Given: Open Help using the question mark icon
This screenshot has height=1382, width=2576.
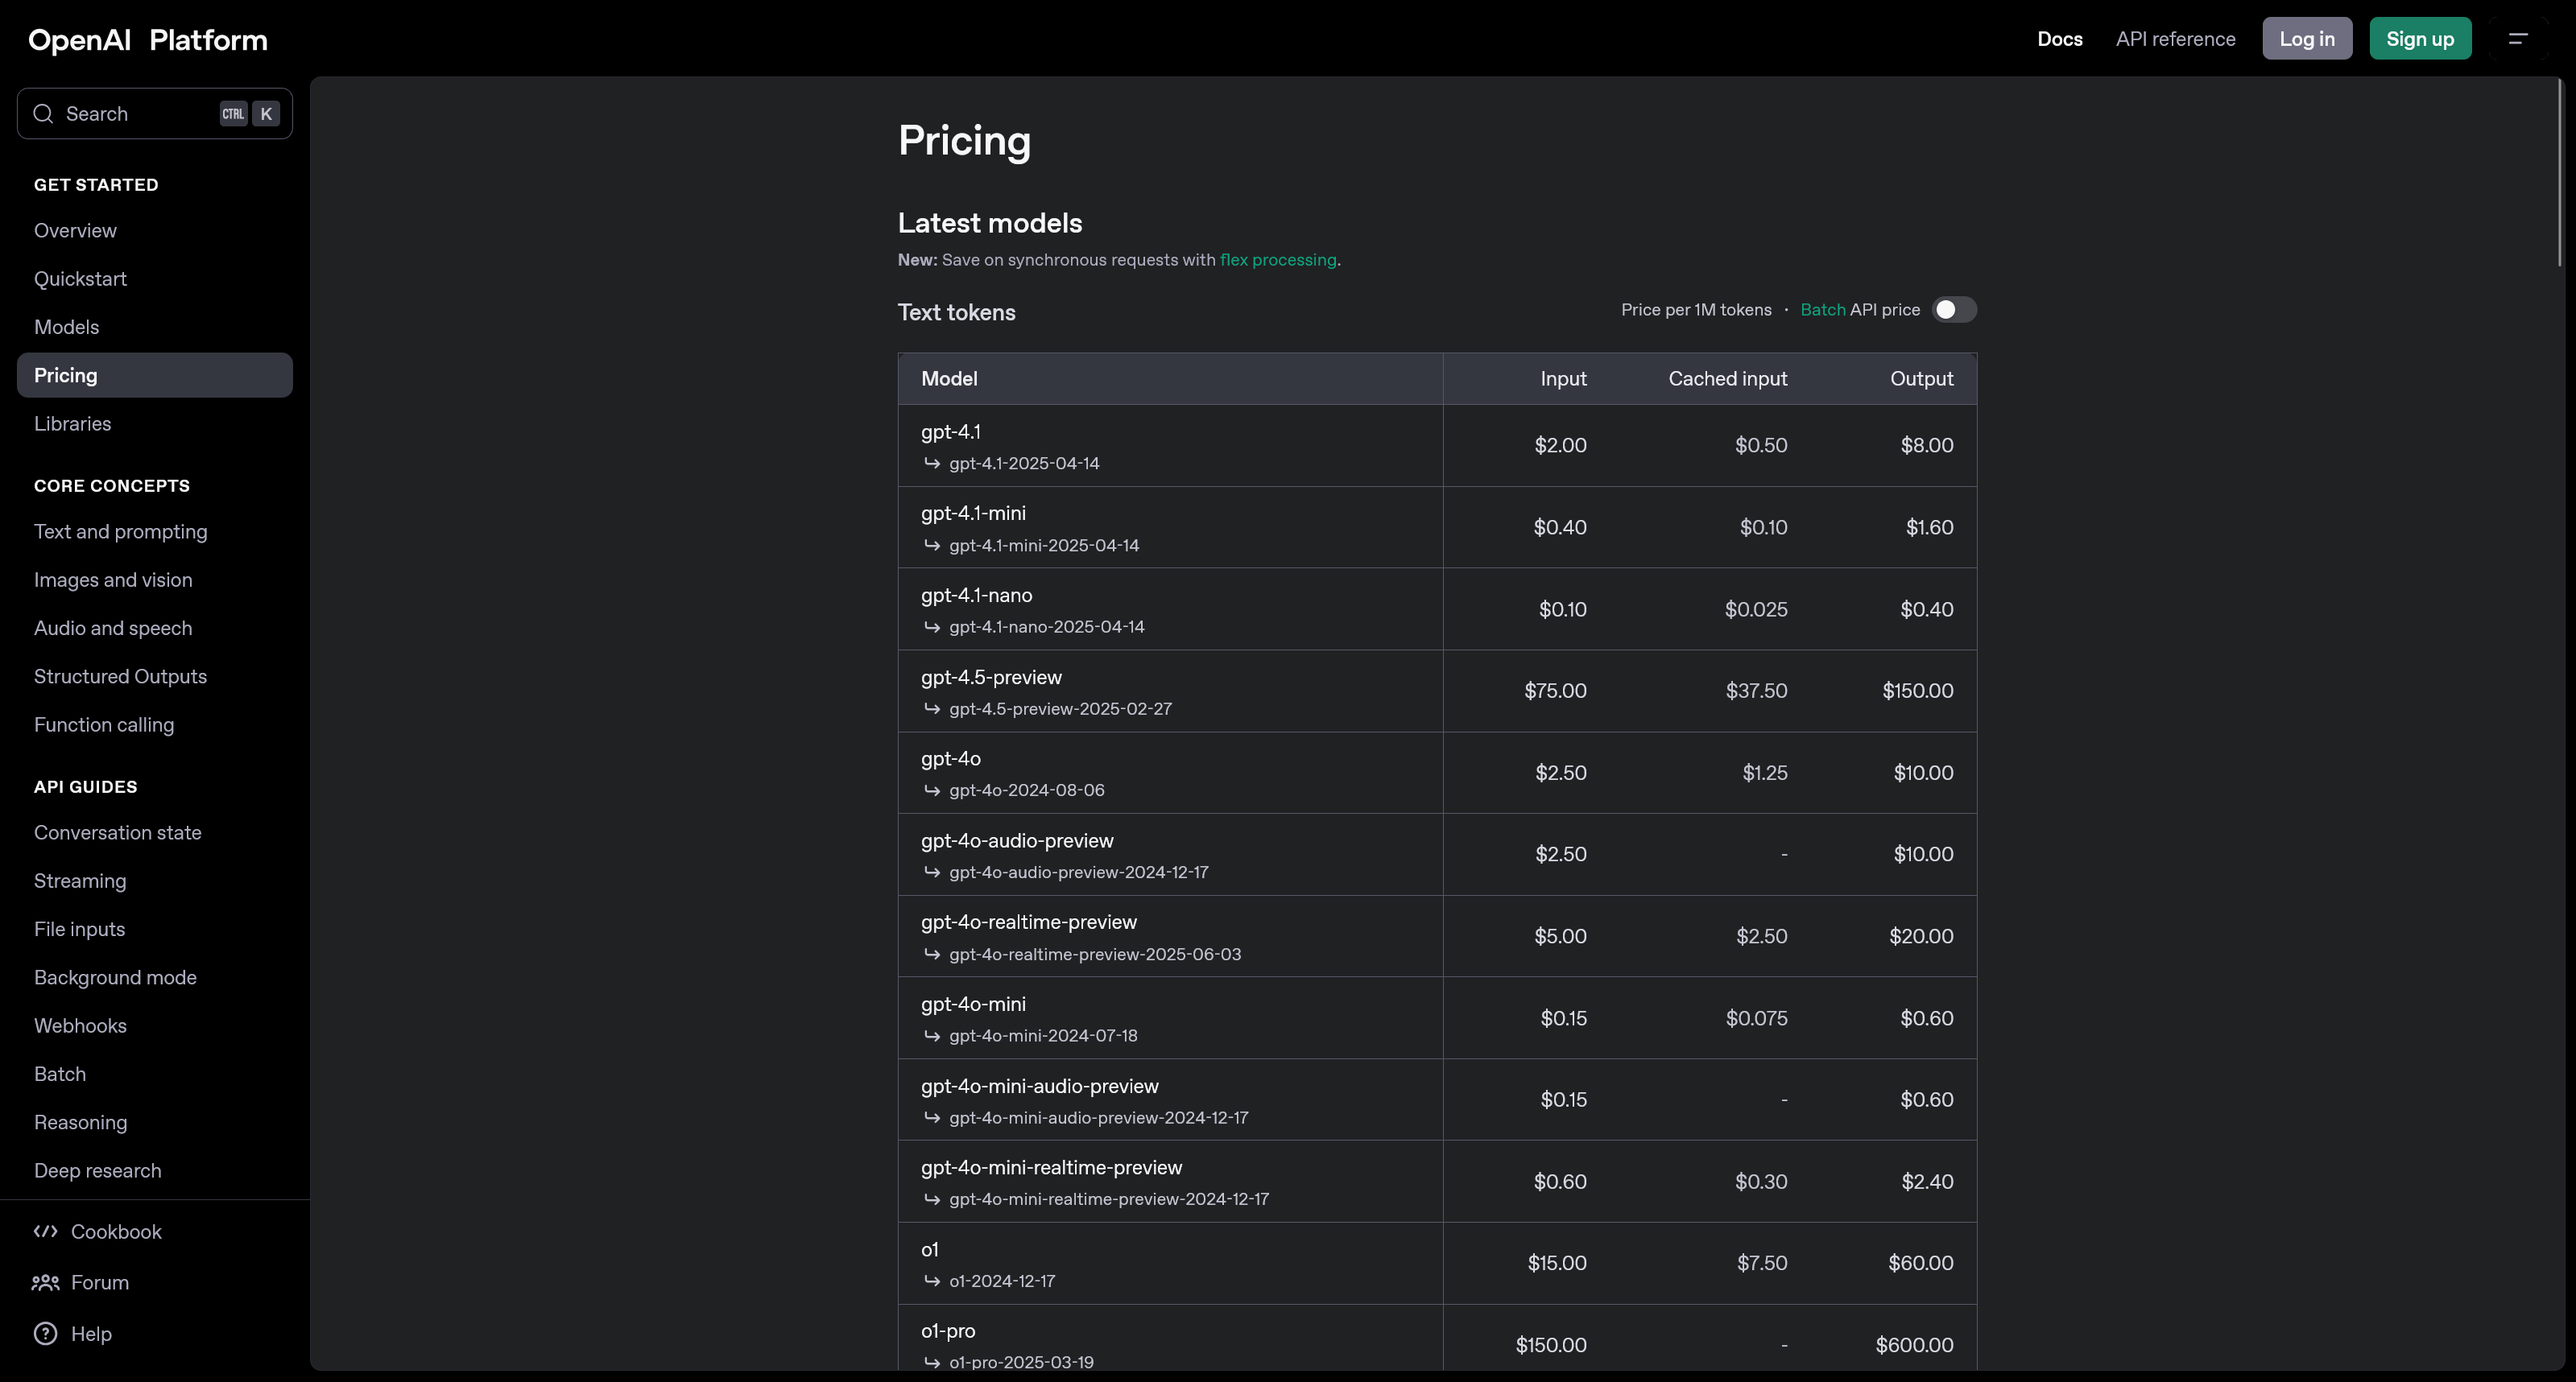Looking at the screenshot, I should [44, 1333].
